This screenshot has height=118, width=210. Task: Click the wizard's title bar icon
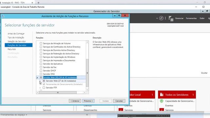click(x=3, y=16)
